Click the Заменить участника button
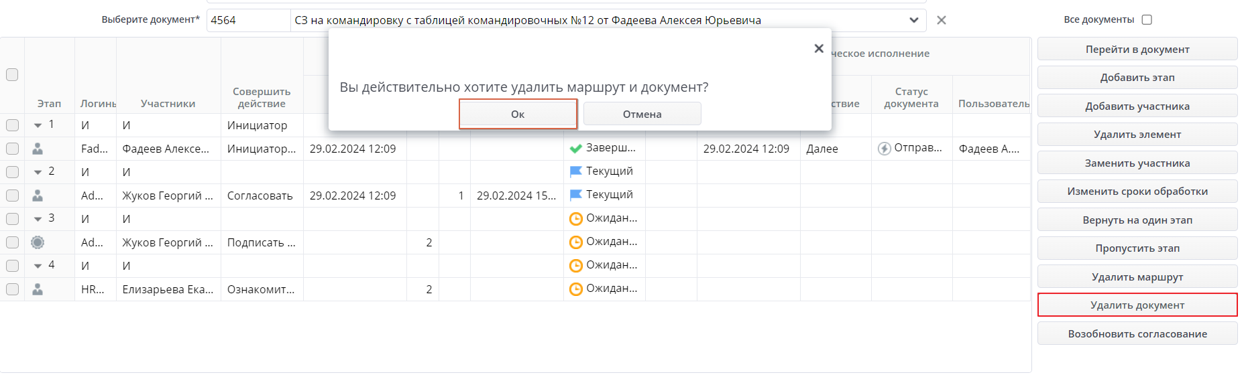1244x385 pixels. tap(1137, 163)
